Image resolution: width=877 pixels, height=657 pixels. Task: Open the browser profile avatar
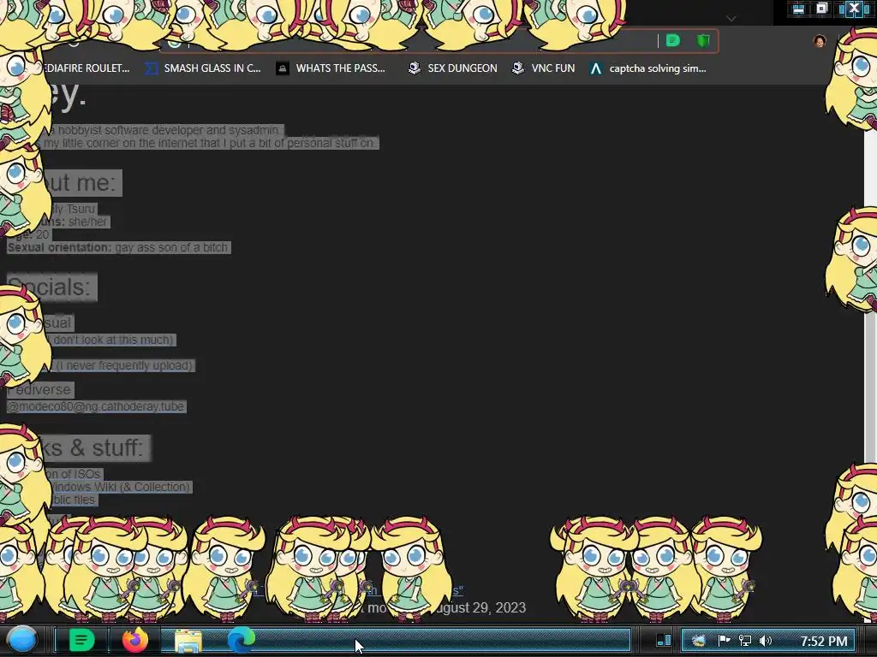pyautogui.click(x=820, y=41)
